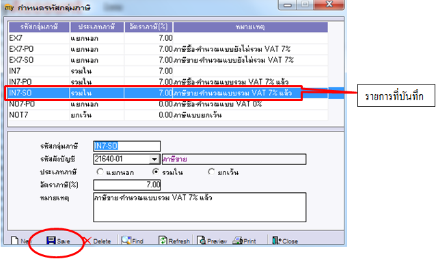
Task: Open Preview via its page icon
Action: (202, 241)
